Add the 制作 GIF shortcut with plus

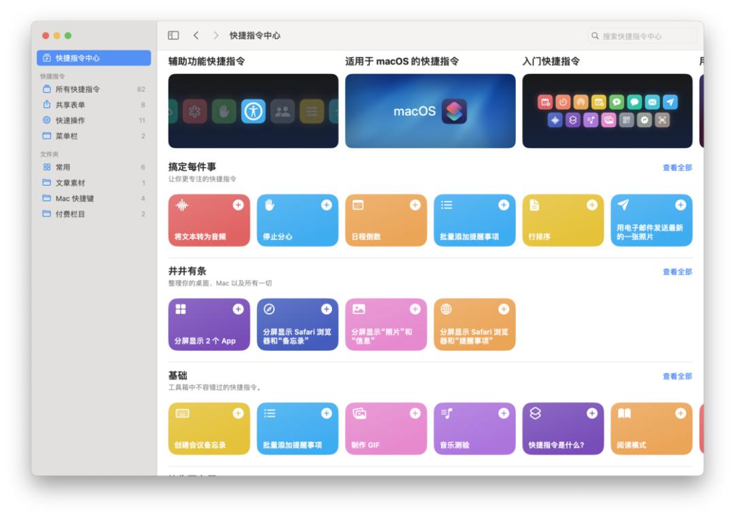(x=415, y=414)
